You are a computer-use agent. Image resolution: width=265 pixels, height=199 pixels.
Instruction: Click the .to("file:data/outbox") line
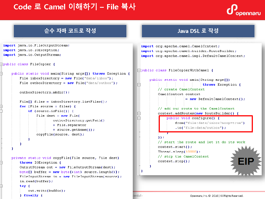(x=200, y=128)
